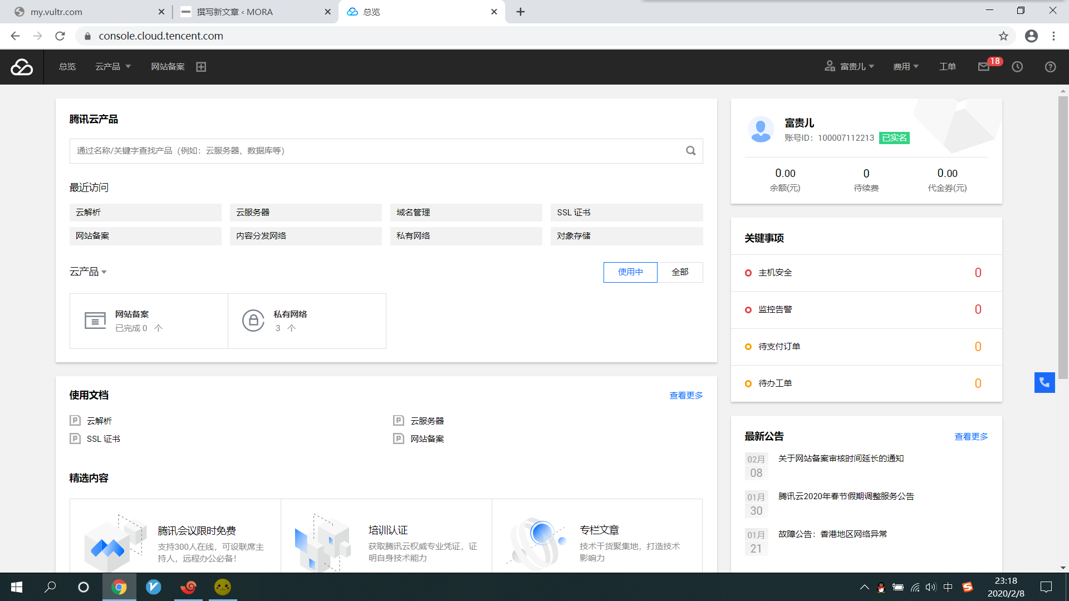
Task: Open the messages envelope icon with badge 18
Action: (984, 67)
